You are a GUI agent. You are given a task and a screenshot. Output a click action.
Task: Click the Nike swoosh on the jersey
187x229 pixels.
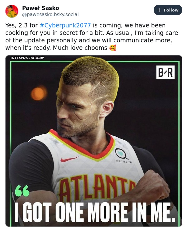point(69,159)
